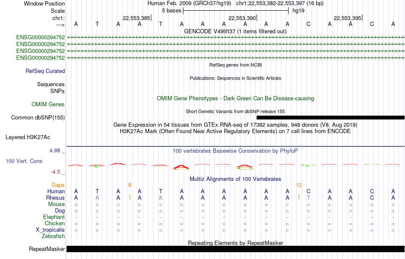Open the Repeating Elements by RepeatMasker title
405x259 pixels.
[235, 243]
